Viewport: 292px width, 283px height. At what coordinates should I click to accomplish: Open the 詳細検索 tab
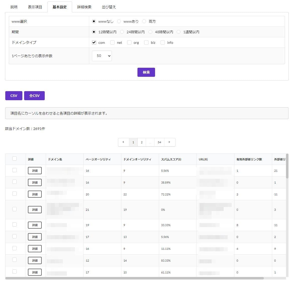pos(84,7)
